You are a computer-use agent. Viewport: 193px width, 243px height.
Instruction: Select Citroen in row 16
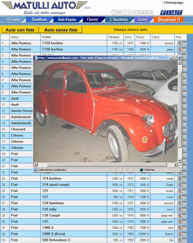(17, 135)
